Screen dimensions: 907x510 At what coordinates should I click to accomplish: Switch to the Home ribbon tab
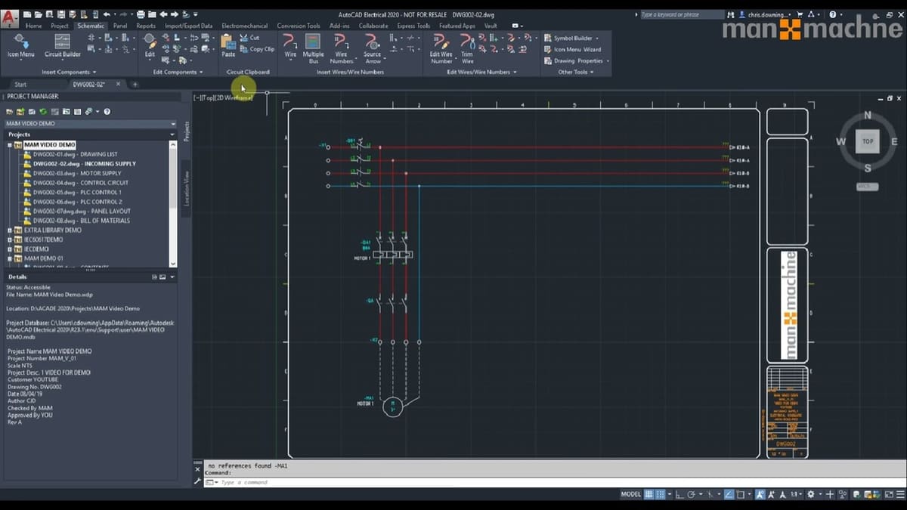pyautogui.click(x=34, y=26)
